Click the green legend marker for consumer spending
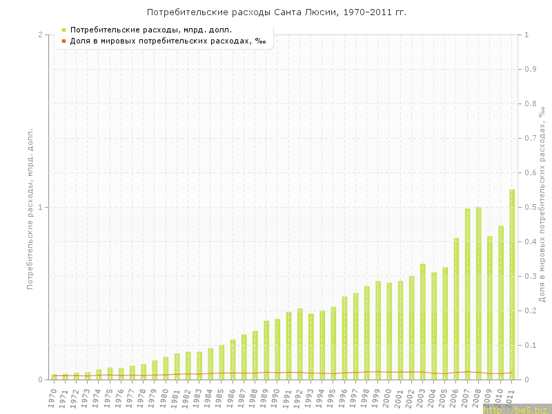The width and height of the screenshot is (552, 414). click(63, 30)
